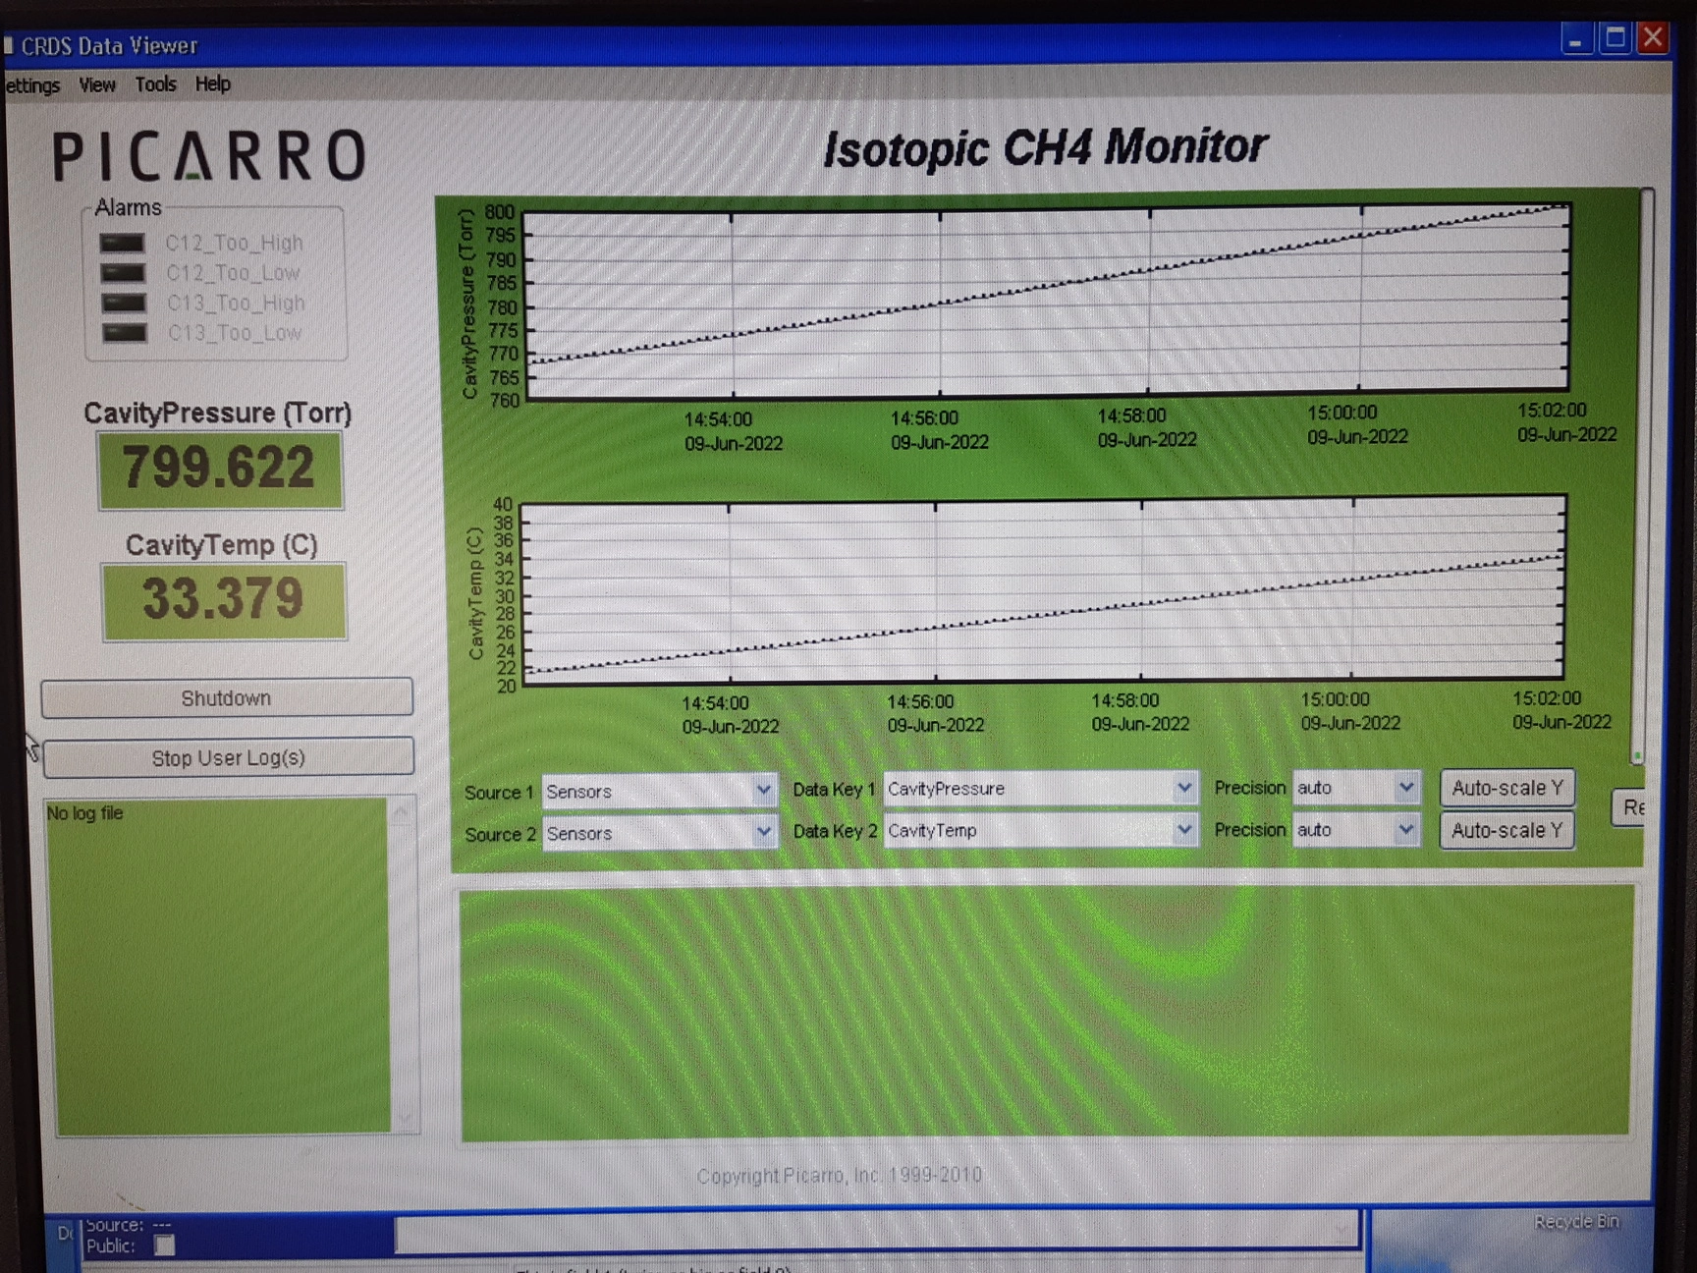The width and height of the screenshot is (1697, 1273).
Task: Click the Recycle Bin on desktop
Action: (1576, 1222)
